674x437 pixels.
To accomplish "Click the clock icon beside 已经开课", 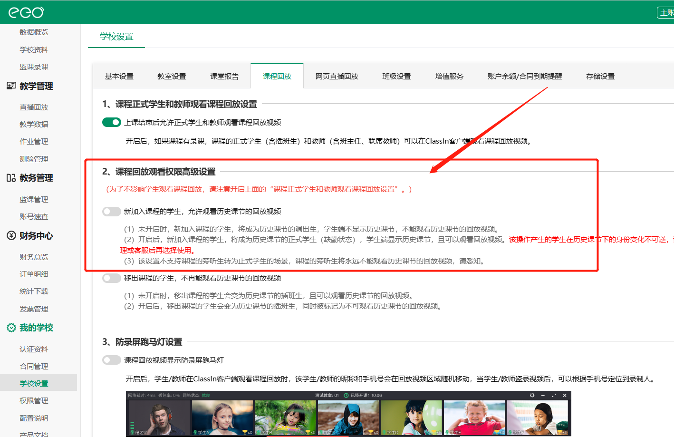I will tap(346, 395).
